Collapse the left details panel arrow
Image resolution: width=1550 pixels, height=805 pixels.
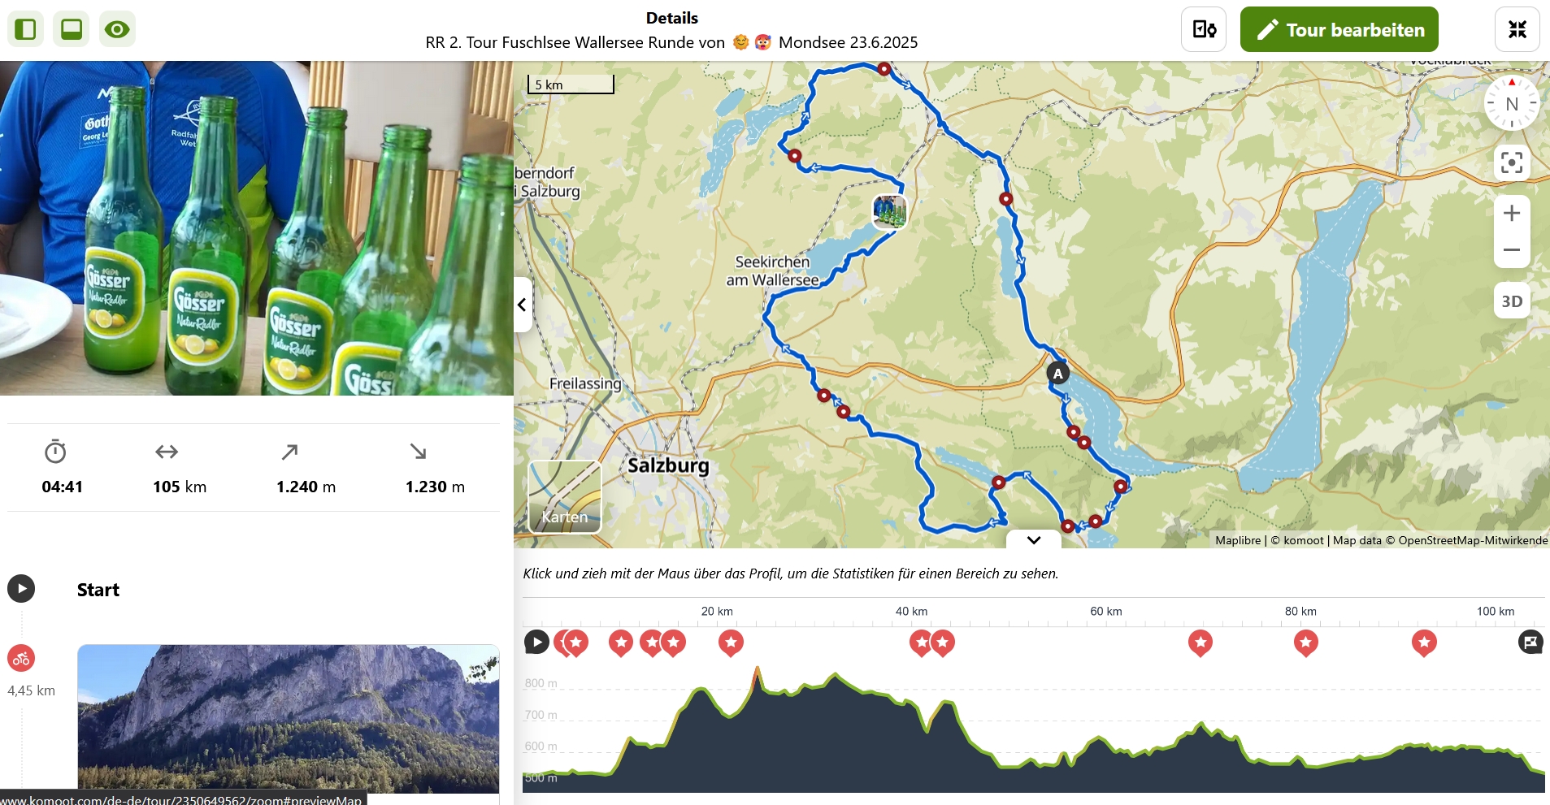[522, 305]
